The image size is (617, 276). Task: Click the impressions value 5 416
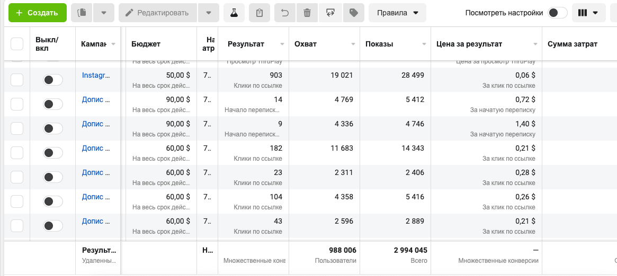click(414, 197)
